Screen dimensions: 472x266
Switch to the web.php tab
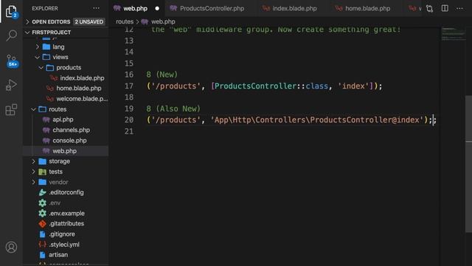click(x=136, y=8)
